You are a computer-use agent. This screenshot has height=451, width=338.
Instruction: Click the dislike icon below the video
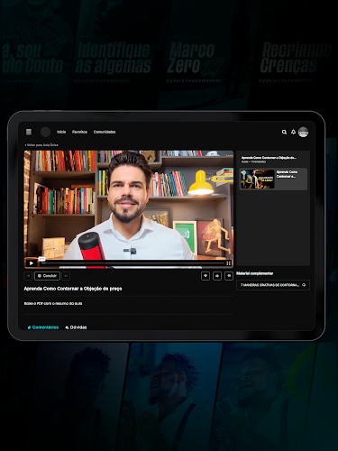(229, 276)
